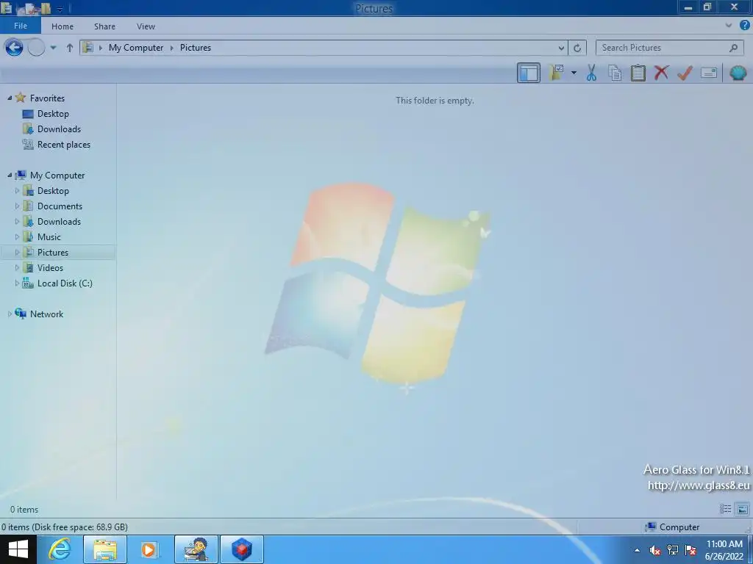Open the Home ribbon tab
The height and width of the screenshot is (564, 753).
tap(63, 26)
